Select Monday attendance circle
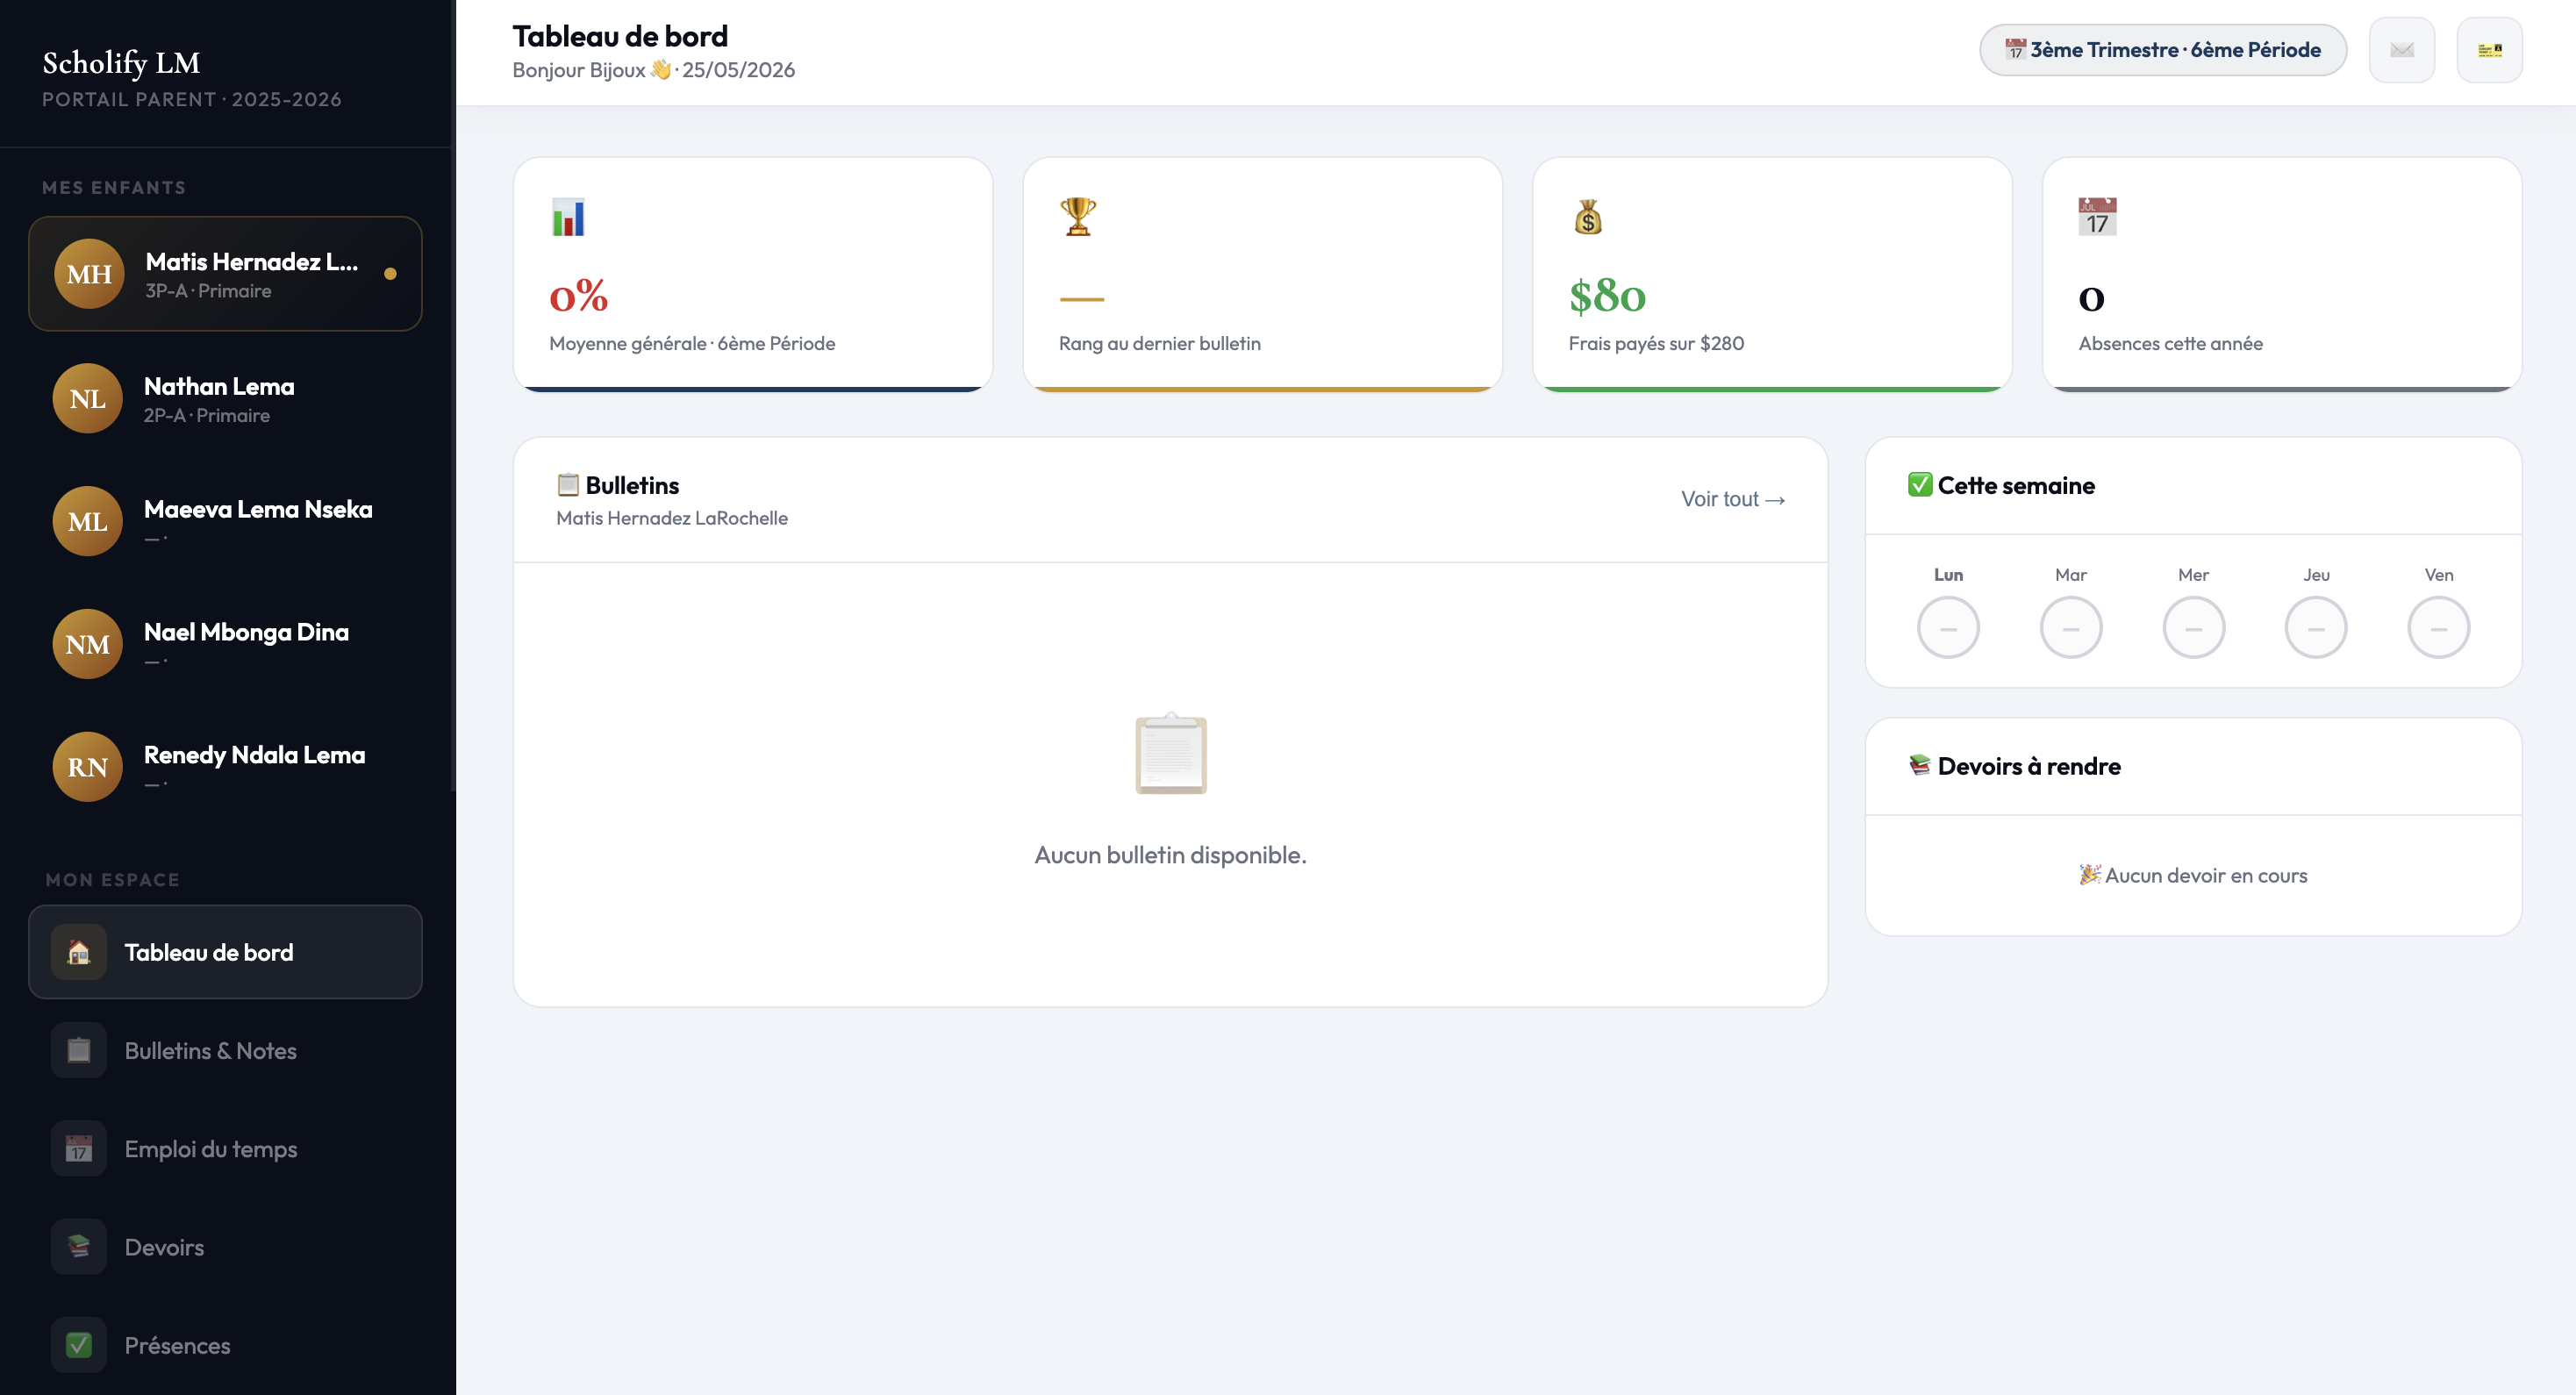 point(1948,628)
